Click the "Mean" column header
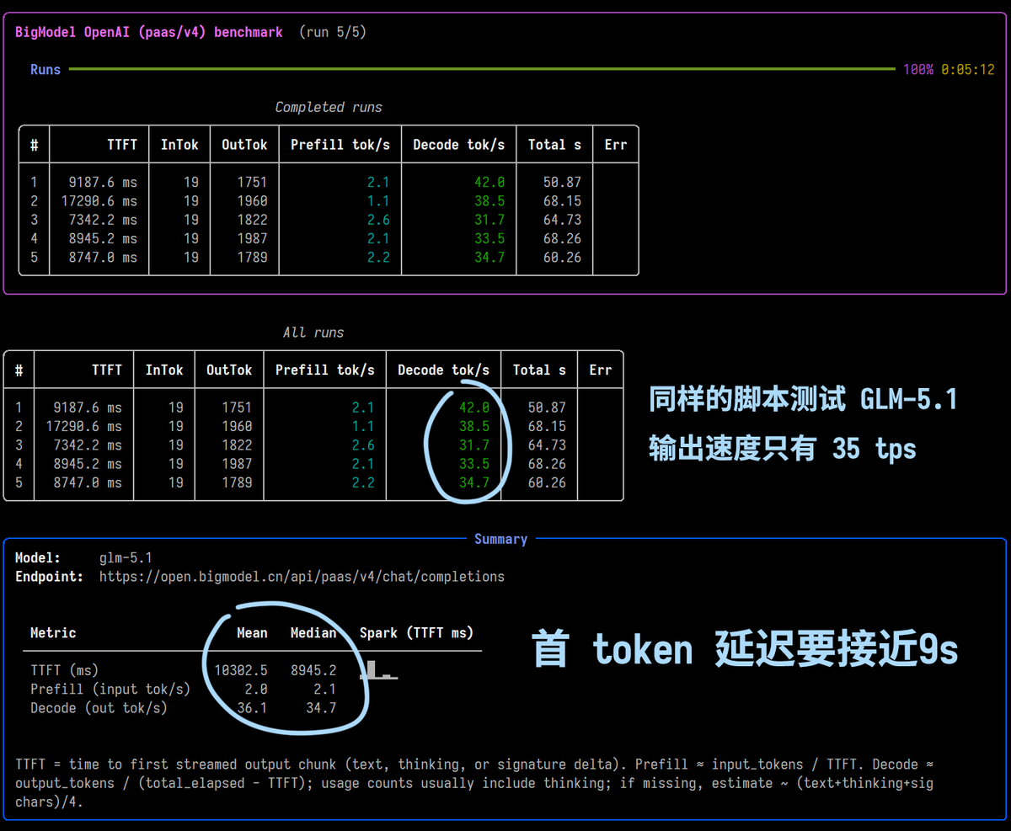This screenshot has width=1011, height=831. pos(252,633)
